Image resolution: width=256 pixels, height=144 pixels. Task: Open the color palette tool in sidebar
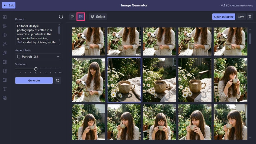5,53
